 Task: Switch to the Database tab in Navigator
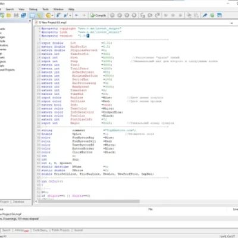pyautogui.click(x=18, y=202)
